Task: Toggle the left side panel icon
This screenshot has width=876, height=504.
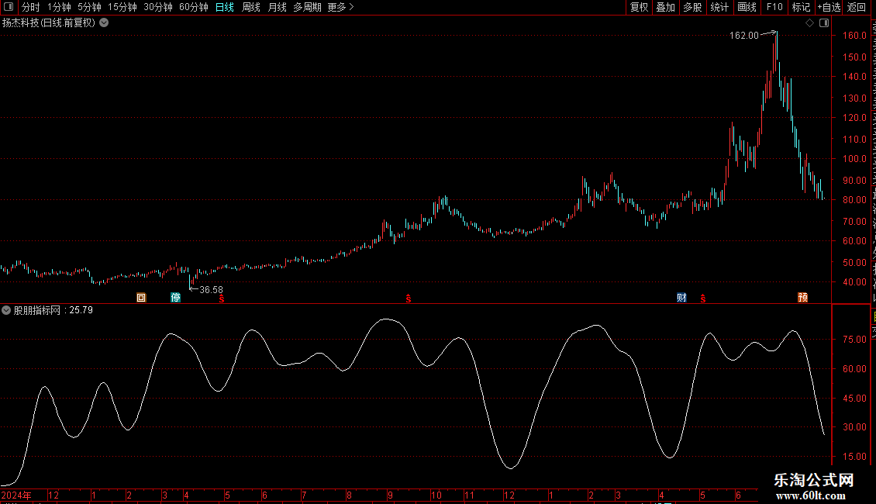Action: point(9,7)
